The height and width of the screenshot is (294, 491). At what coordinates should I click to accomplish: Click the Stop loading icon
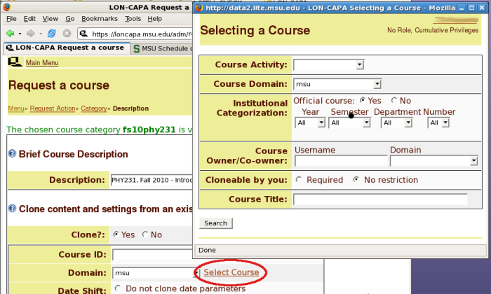(67, 33)
